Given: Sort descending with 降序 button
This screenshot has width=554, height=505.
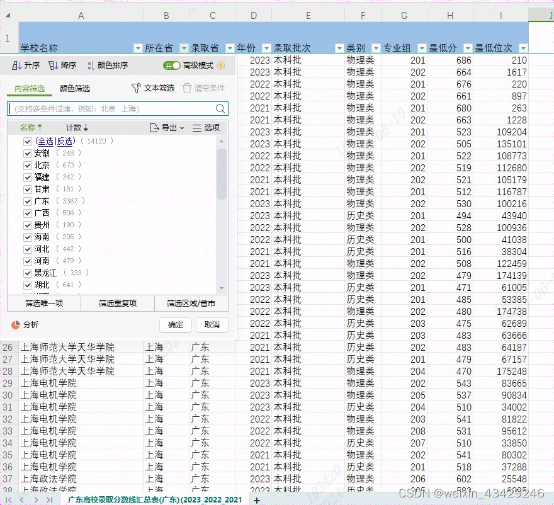Looking at the screenshot, I should pyautogui.click(x=62, y=65).
